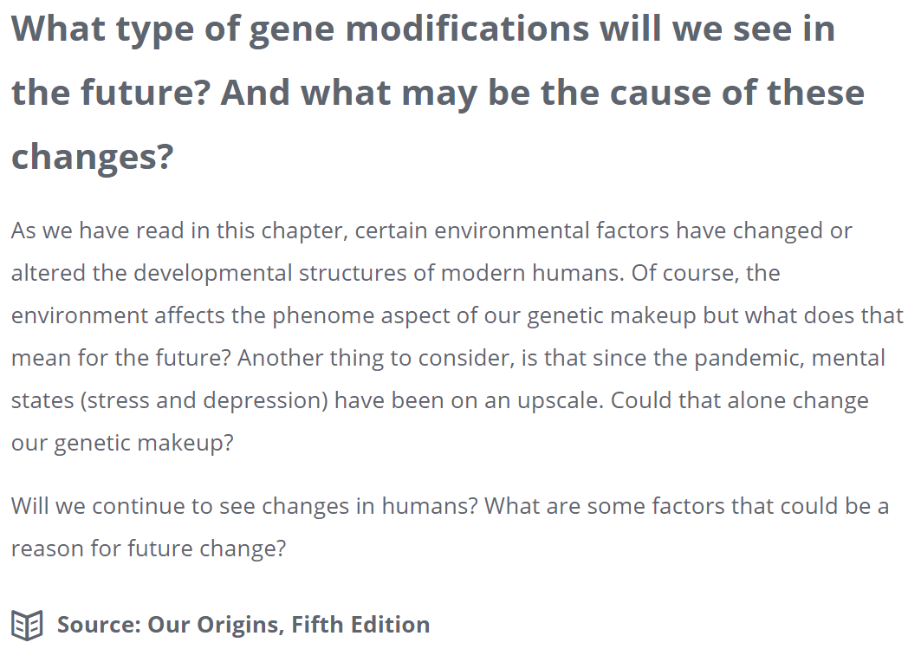This screenshot has width=908, height=662.
Task: Select the heading line starting "What type of gene"
Action: pyautogui.click(x=424, y=29)
